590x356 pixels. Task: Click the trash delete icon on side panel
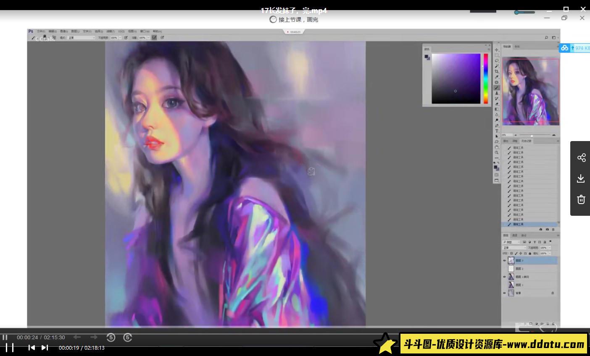click(x=581, y=199)
